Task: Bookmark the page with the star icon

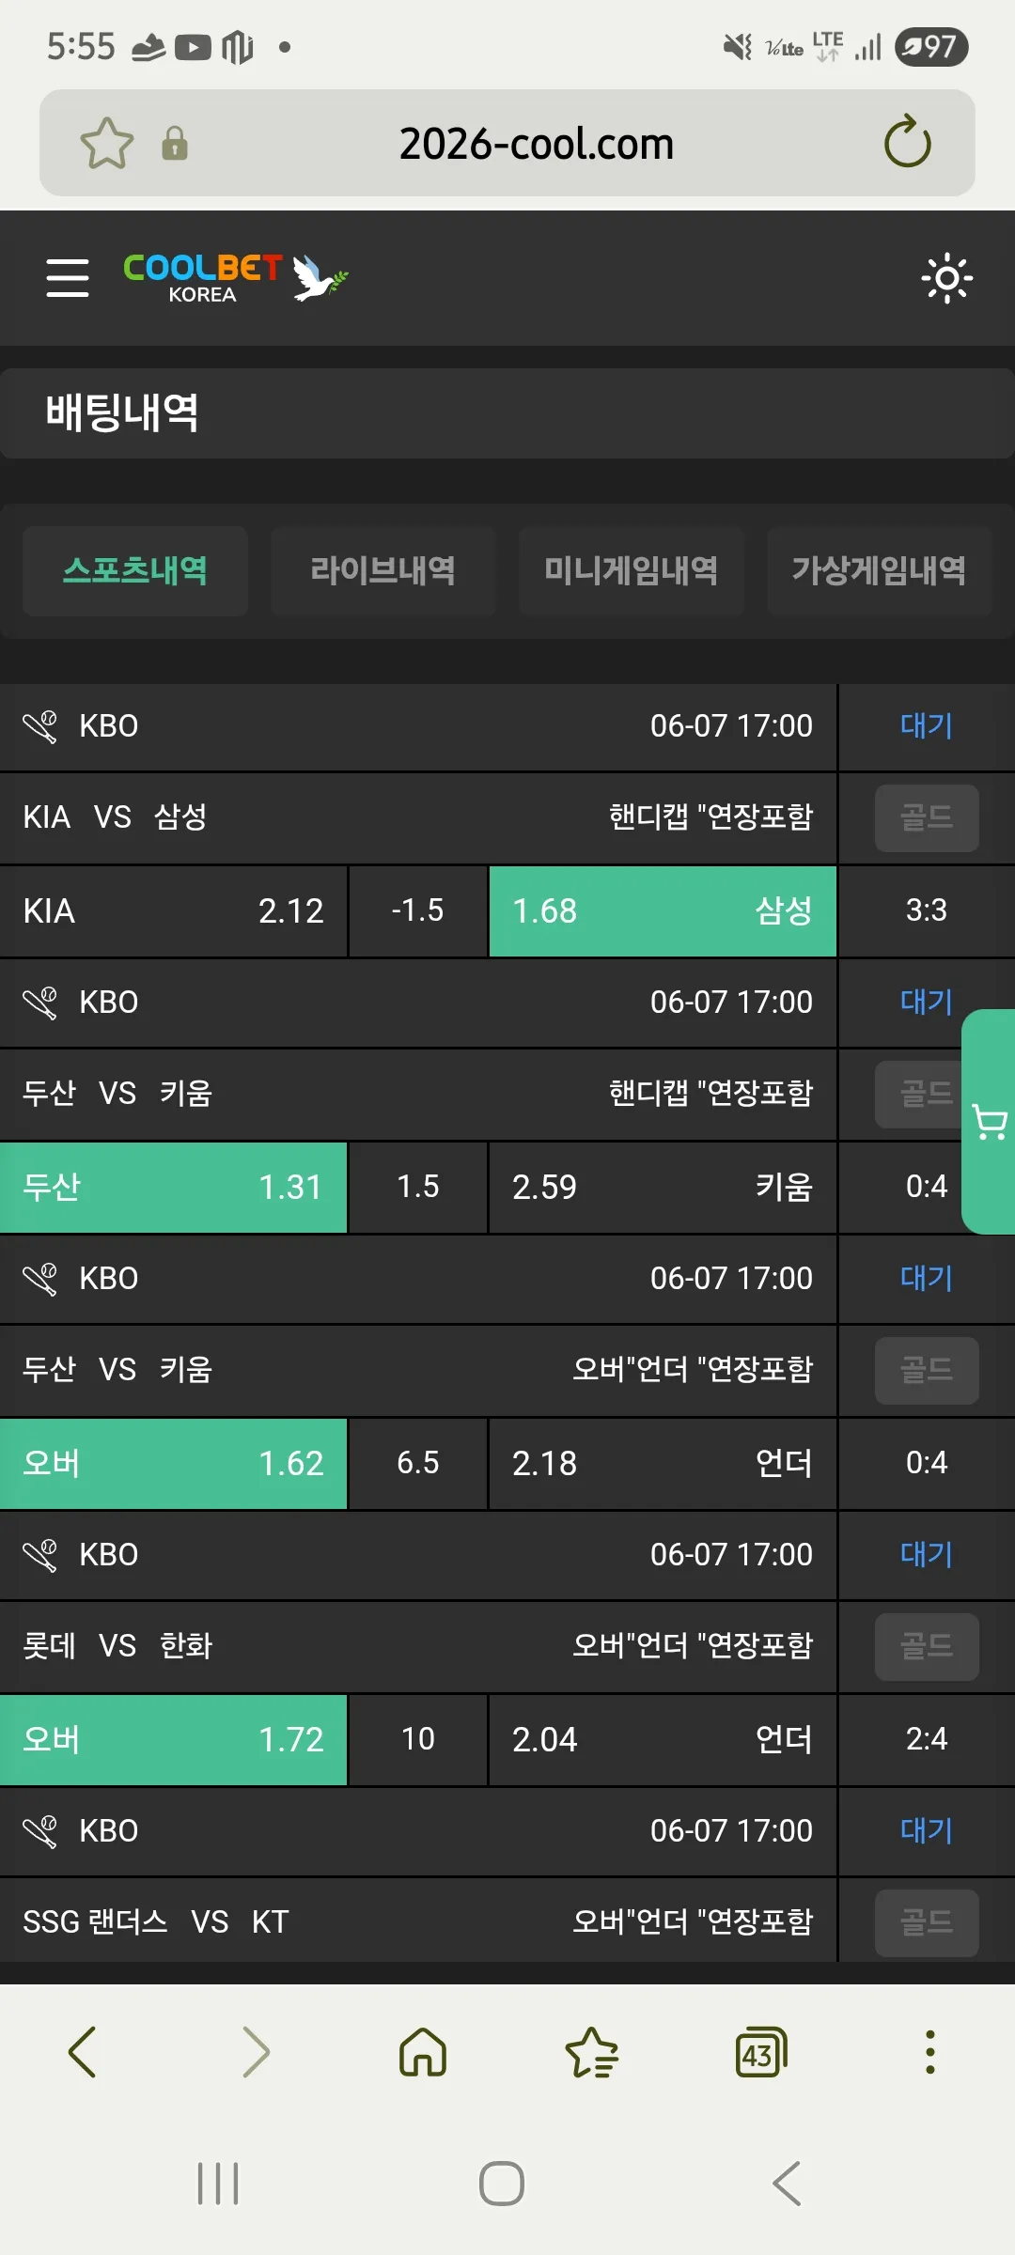Action: pyautogui.click(x=107, y=144)
